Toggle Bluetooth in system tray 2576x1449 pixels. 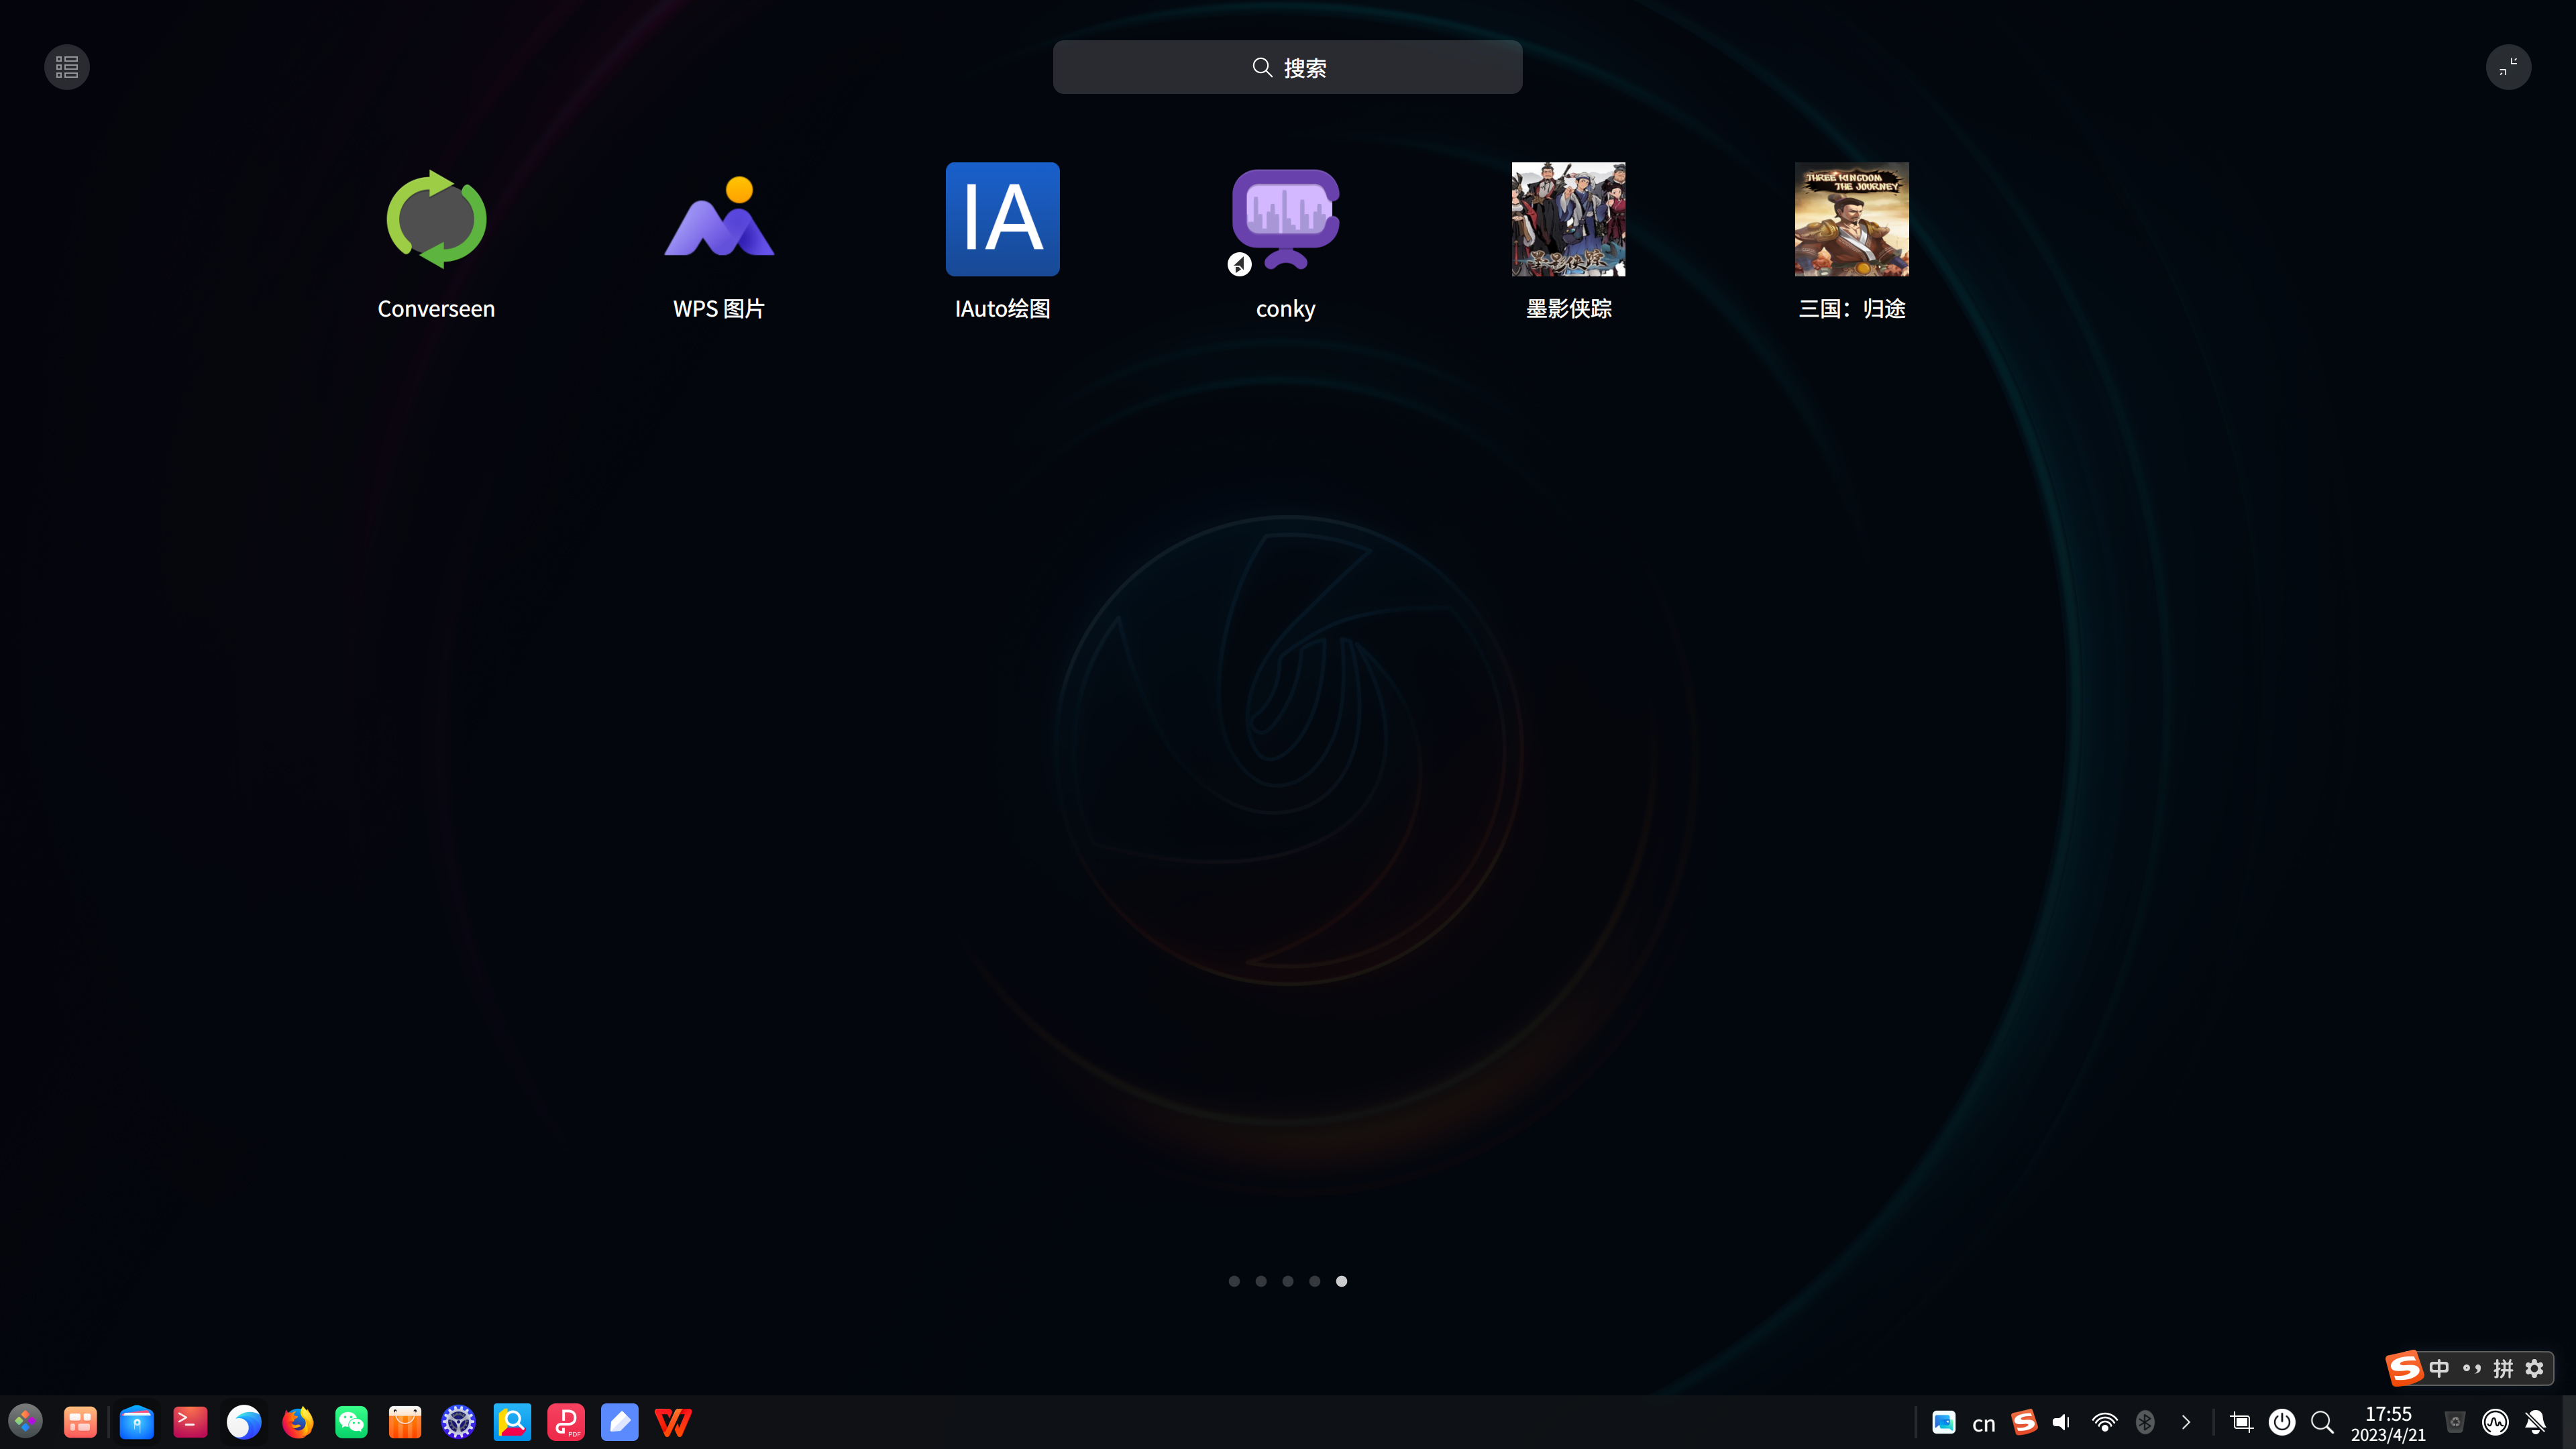coord(2144,1422)
